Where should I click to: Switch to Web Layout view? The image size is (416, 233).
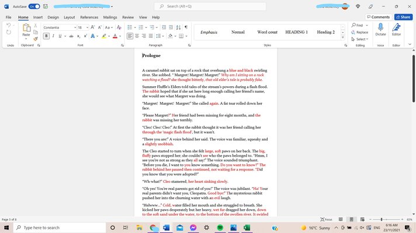click(362, 219)
